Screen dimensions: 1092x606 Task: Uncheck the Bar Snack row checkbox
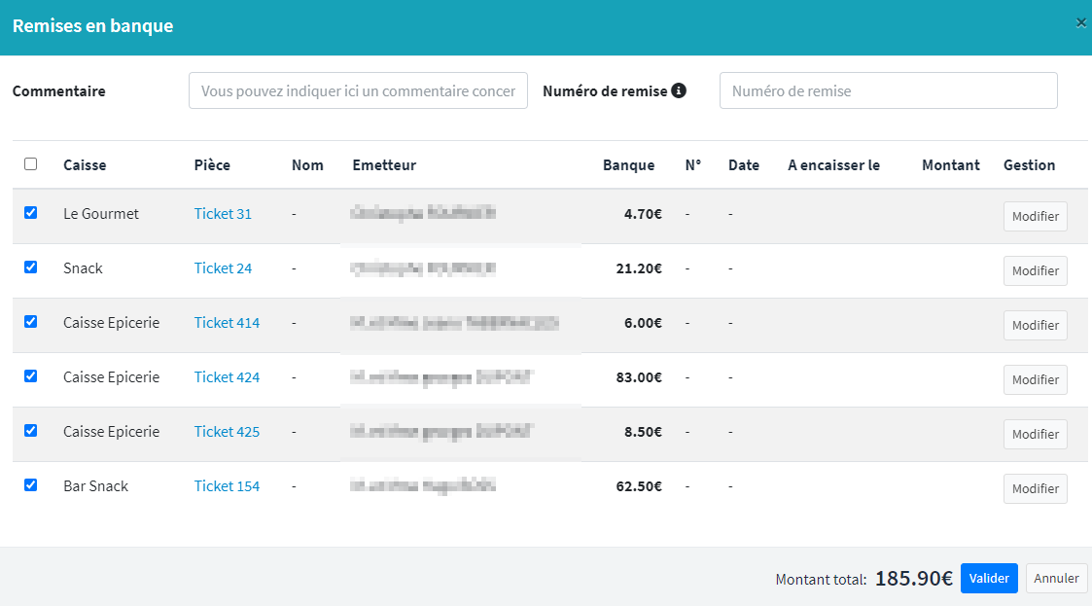pos(30,484)
